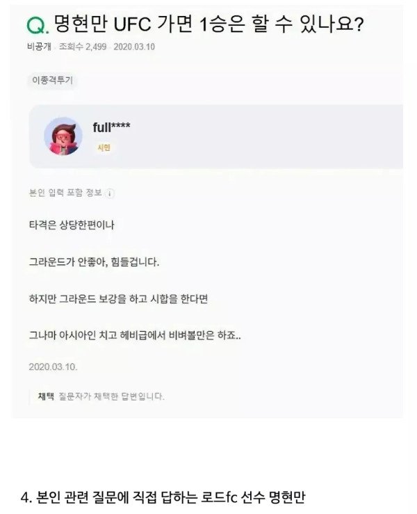Click the 본인 입력 포함 정보 label
This screenshot has width=417, height=514.
coord(65,193)
